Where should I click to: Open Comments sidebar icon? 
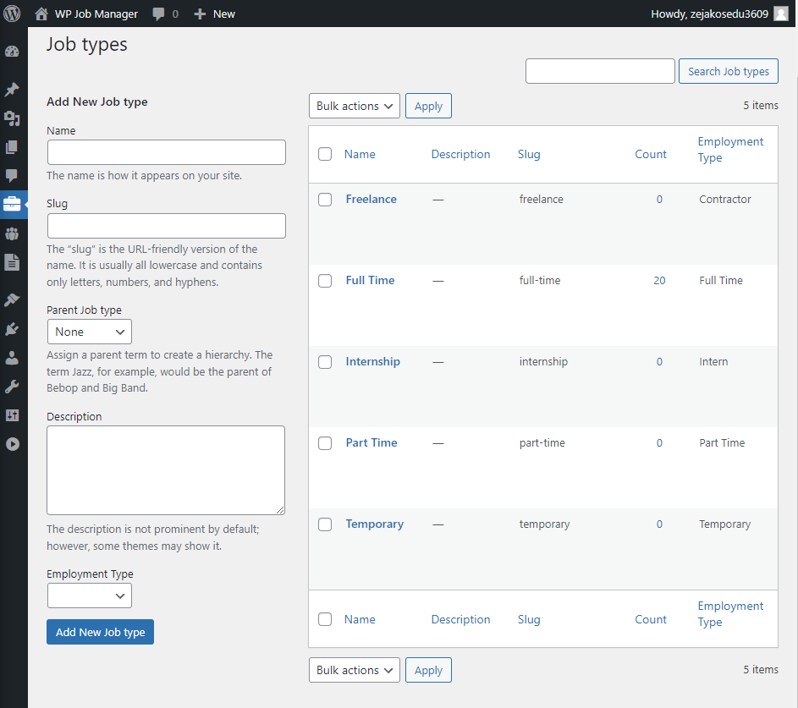(x=12, y=175)
